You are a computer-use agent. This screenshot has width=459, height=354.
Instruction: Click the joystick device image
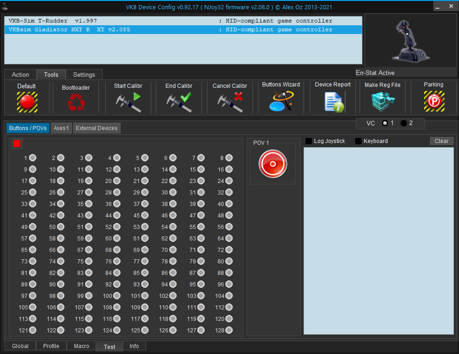411,41
